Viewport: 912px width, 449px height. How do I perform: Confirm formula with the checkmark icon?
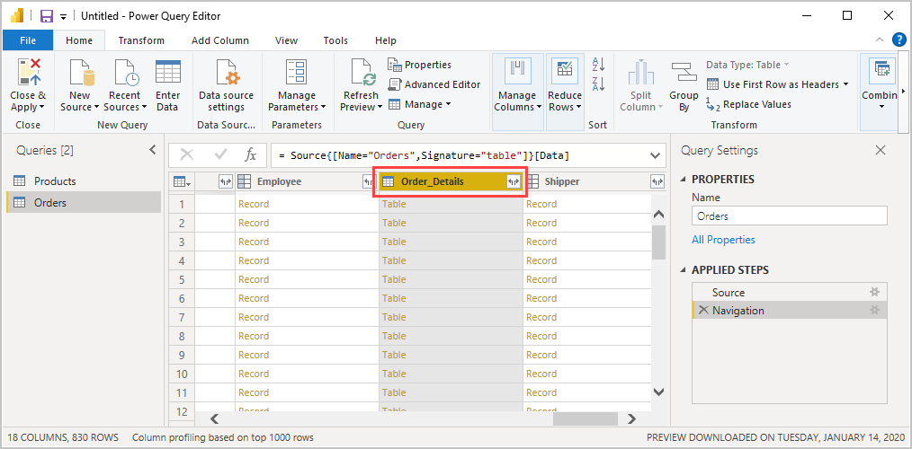220,154
